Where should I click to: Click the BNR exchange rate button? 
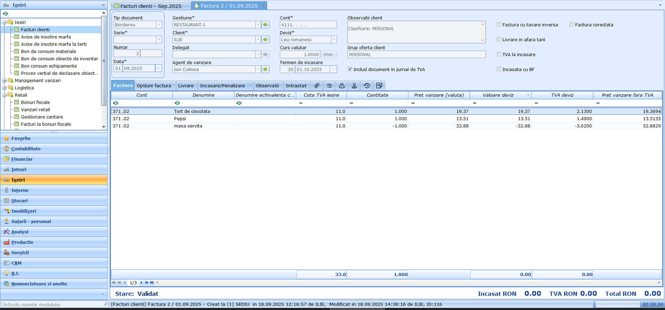(x=328, y=54)
